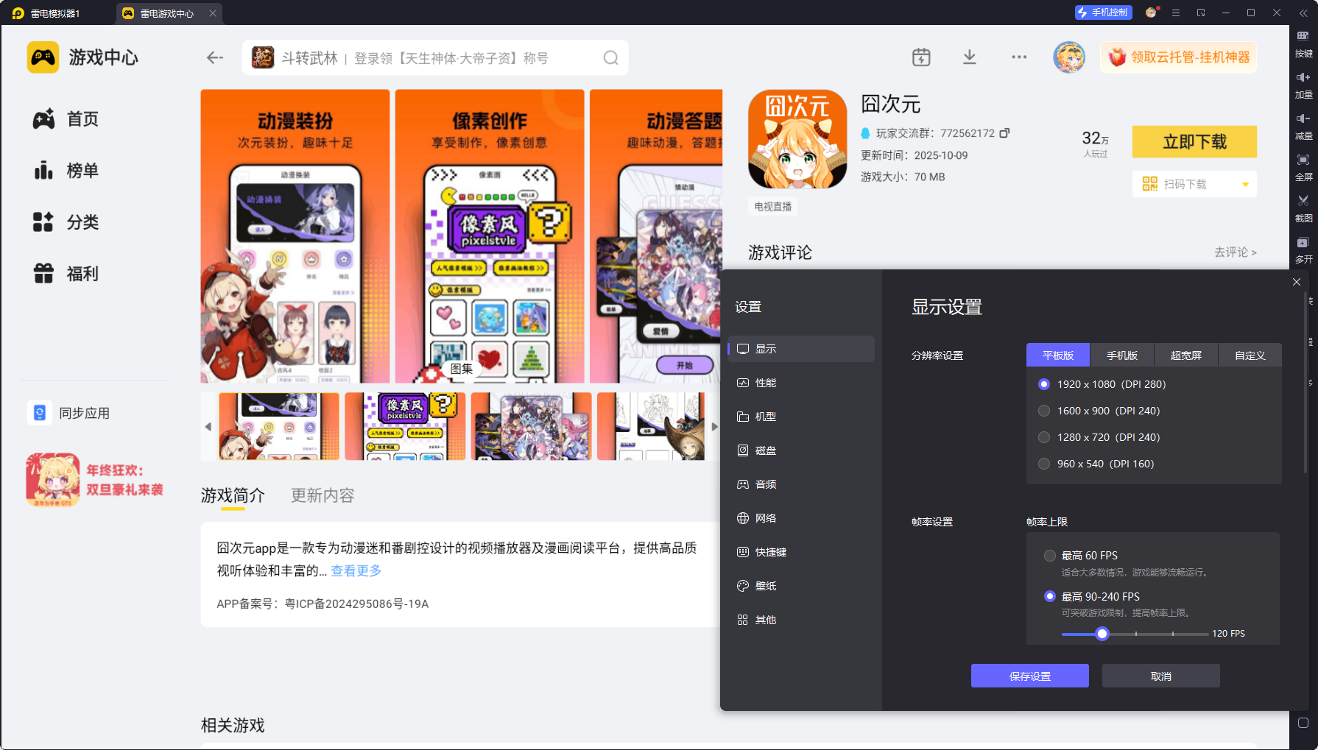This screenshot has height=750, width=1318.
Task: Open the 分类 categories page
Action: tap(66, 222)
